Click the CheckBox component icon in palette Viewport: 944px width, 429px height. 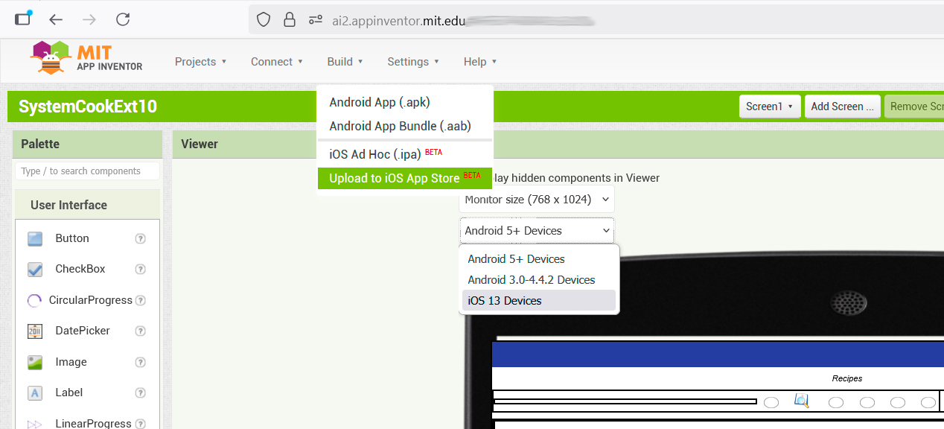pyautogui.click(x=35, y=270)
